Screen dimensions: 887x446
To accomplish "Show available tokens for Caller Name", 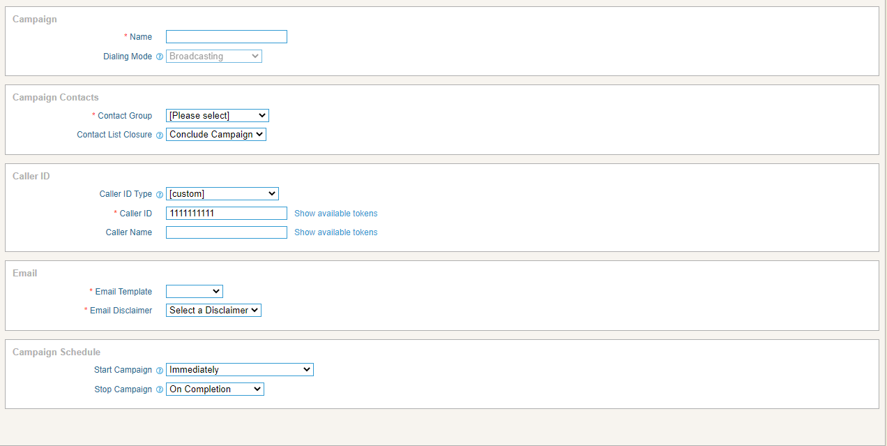I will coord(335,232).
